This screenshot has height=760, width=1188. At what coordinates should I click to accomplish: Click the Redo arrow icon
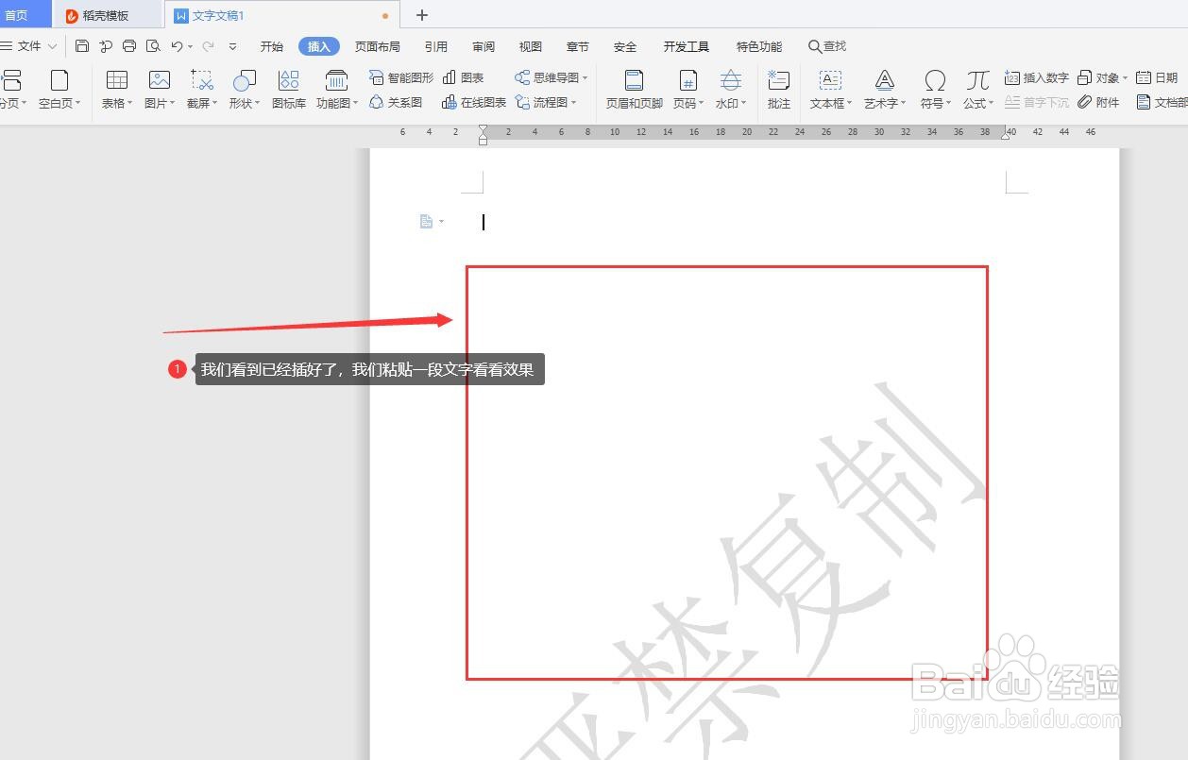[x=208, y=46]
